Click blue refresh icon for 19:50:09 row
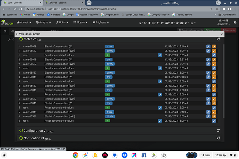The height and width of the screenshot is (159, 239). [208, 90]
